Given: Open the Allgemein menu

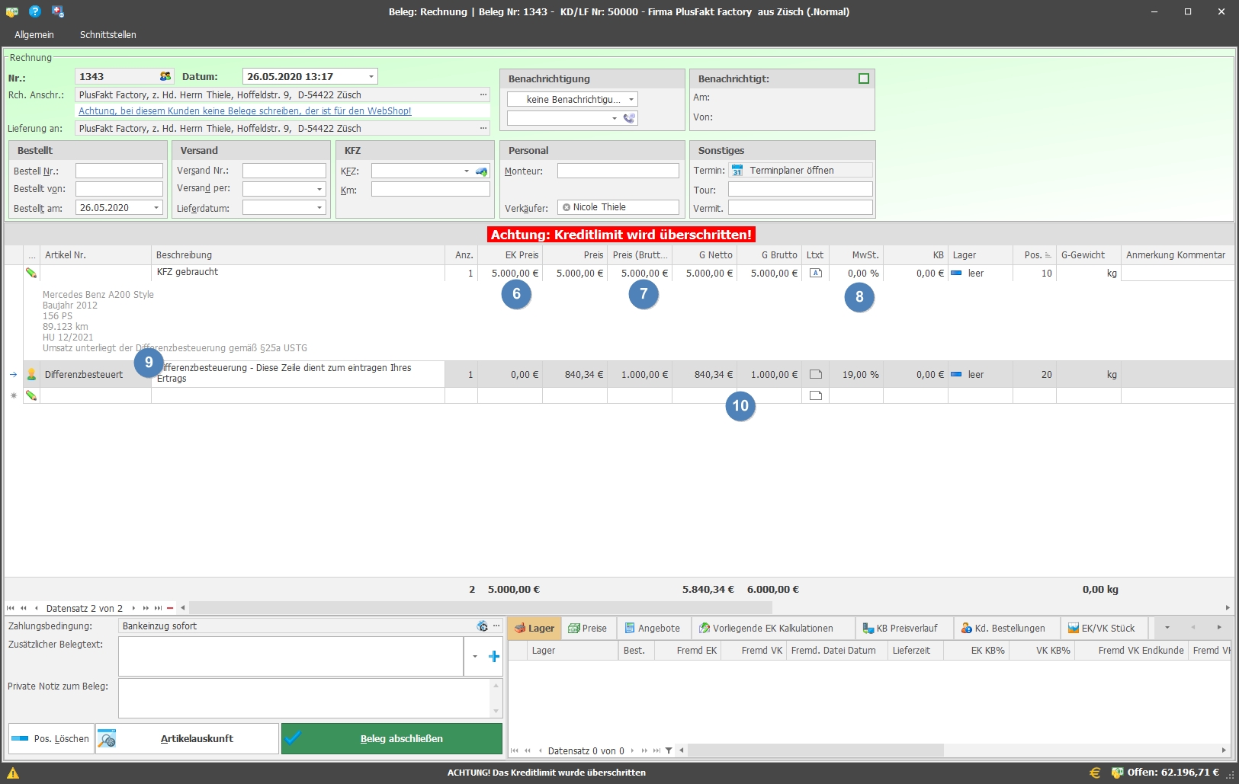Looking at the screenshot, I should [34, 34].
